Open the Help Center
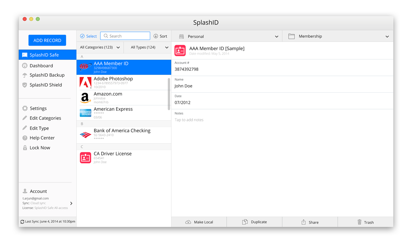Screen dimensions: 412x243 tap(42, 138)
